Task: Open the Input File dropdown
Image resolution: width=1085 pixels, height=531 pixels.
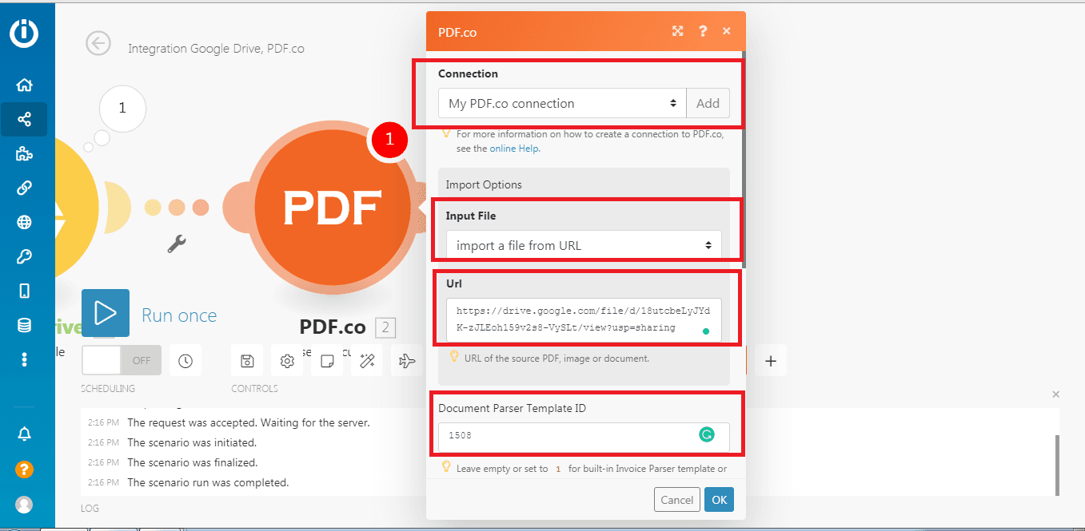Action: pos(583,245)
